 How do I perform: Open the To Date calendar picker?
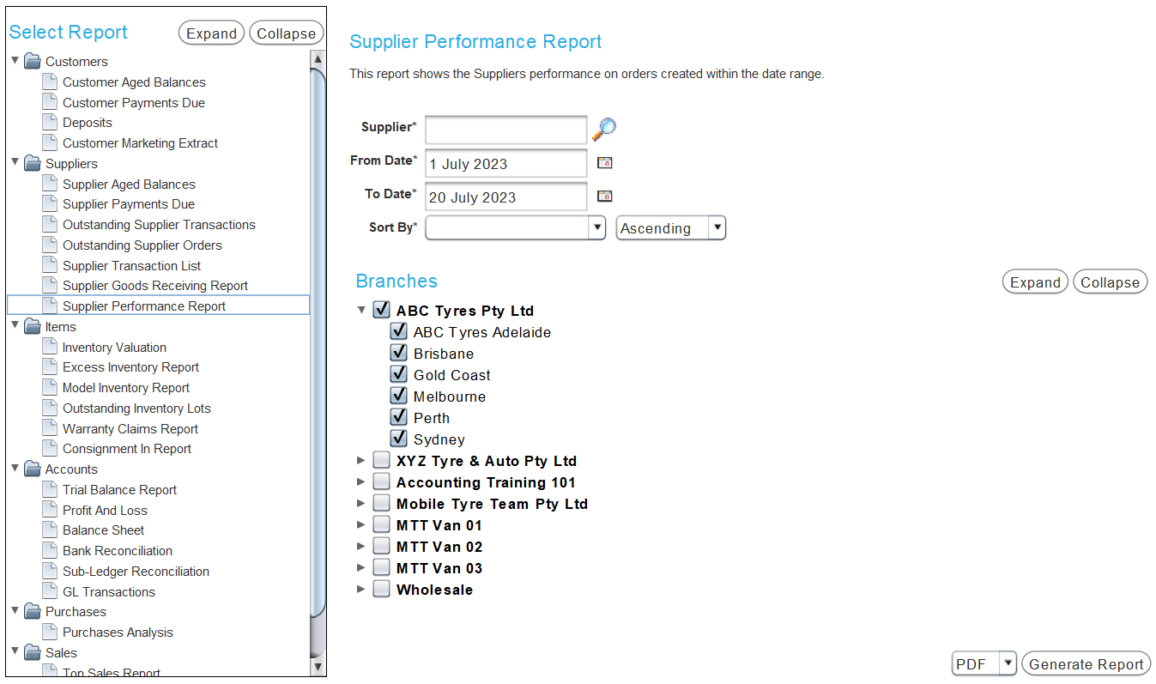click(605, 197)
